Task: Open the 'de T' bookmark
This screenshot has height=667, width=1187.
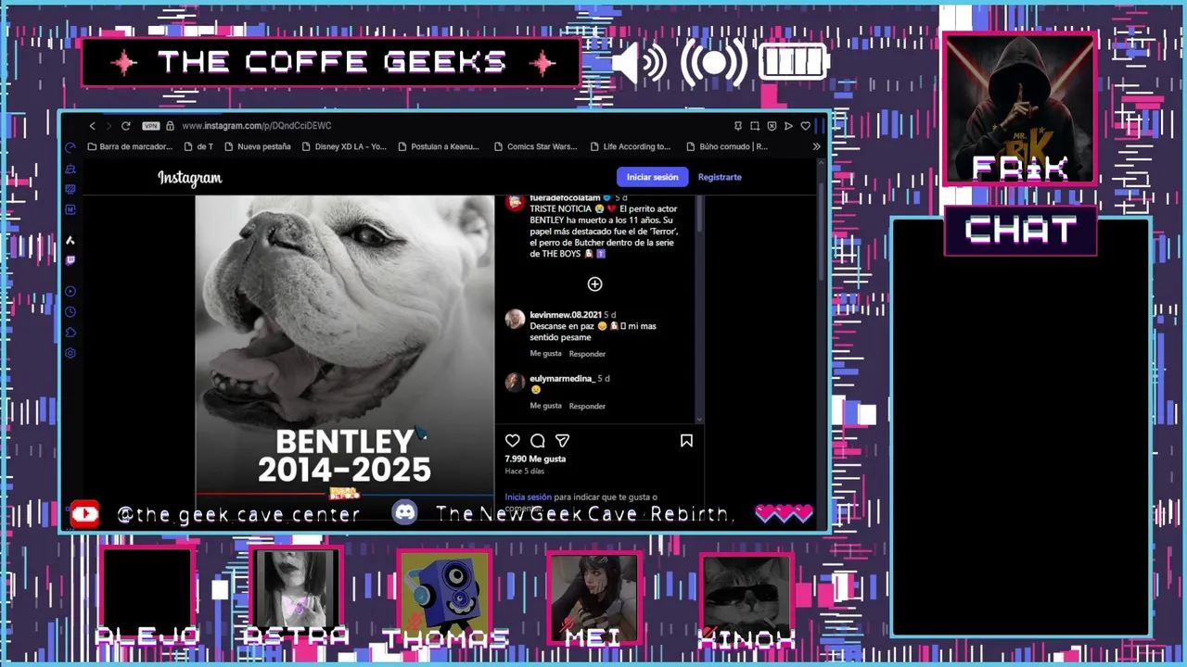Action: (x=198, y=146)
